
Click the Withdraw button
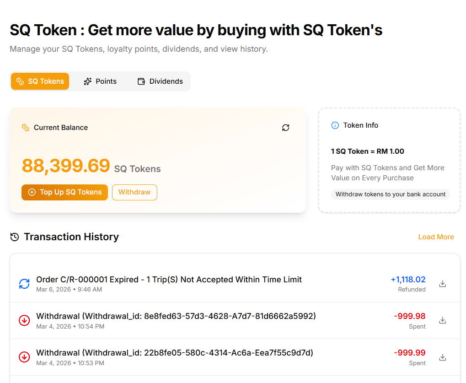[x=134, y=192]
